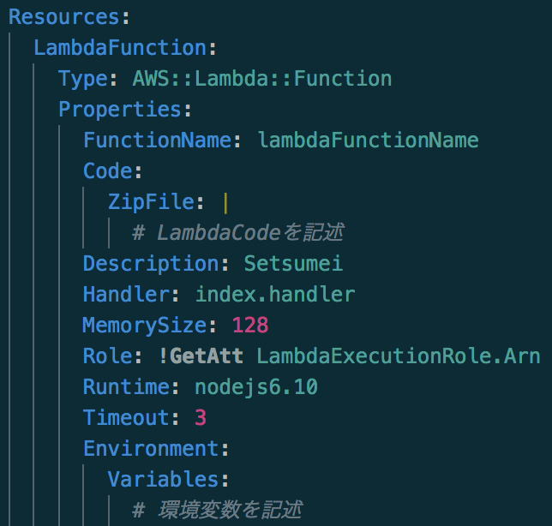Image resolution: width=552 pixels, height=526 pixels.
Task: Click the AWS::Lambda::Function type value
Action: tap(261, 78)
